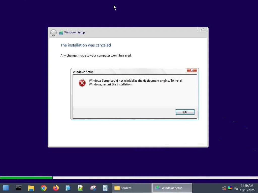Open the clock showing 11:40 AM

pyautogui.click(x=247, y=188)
